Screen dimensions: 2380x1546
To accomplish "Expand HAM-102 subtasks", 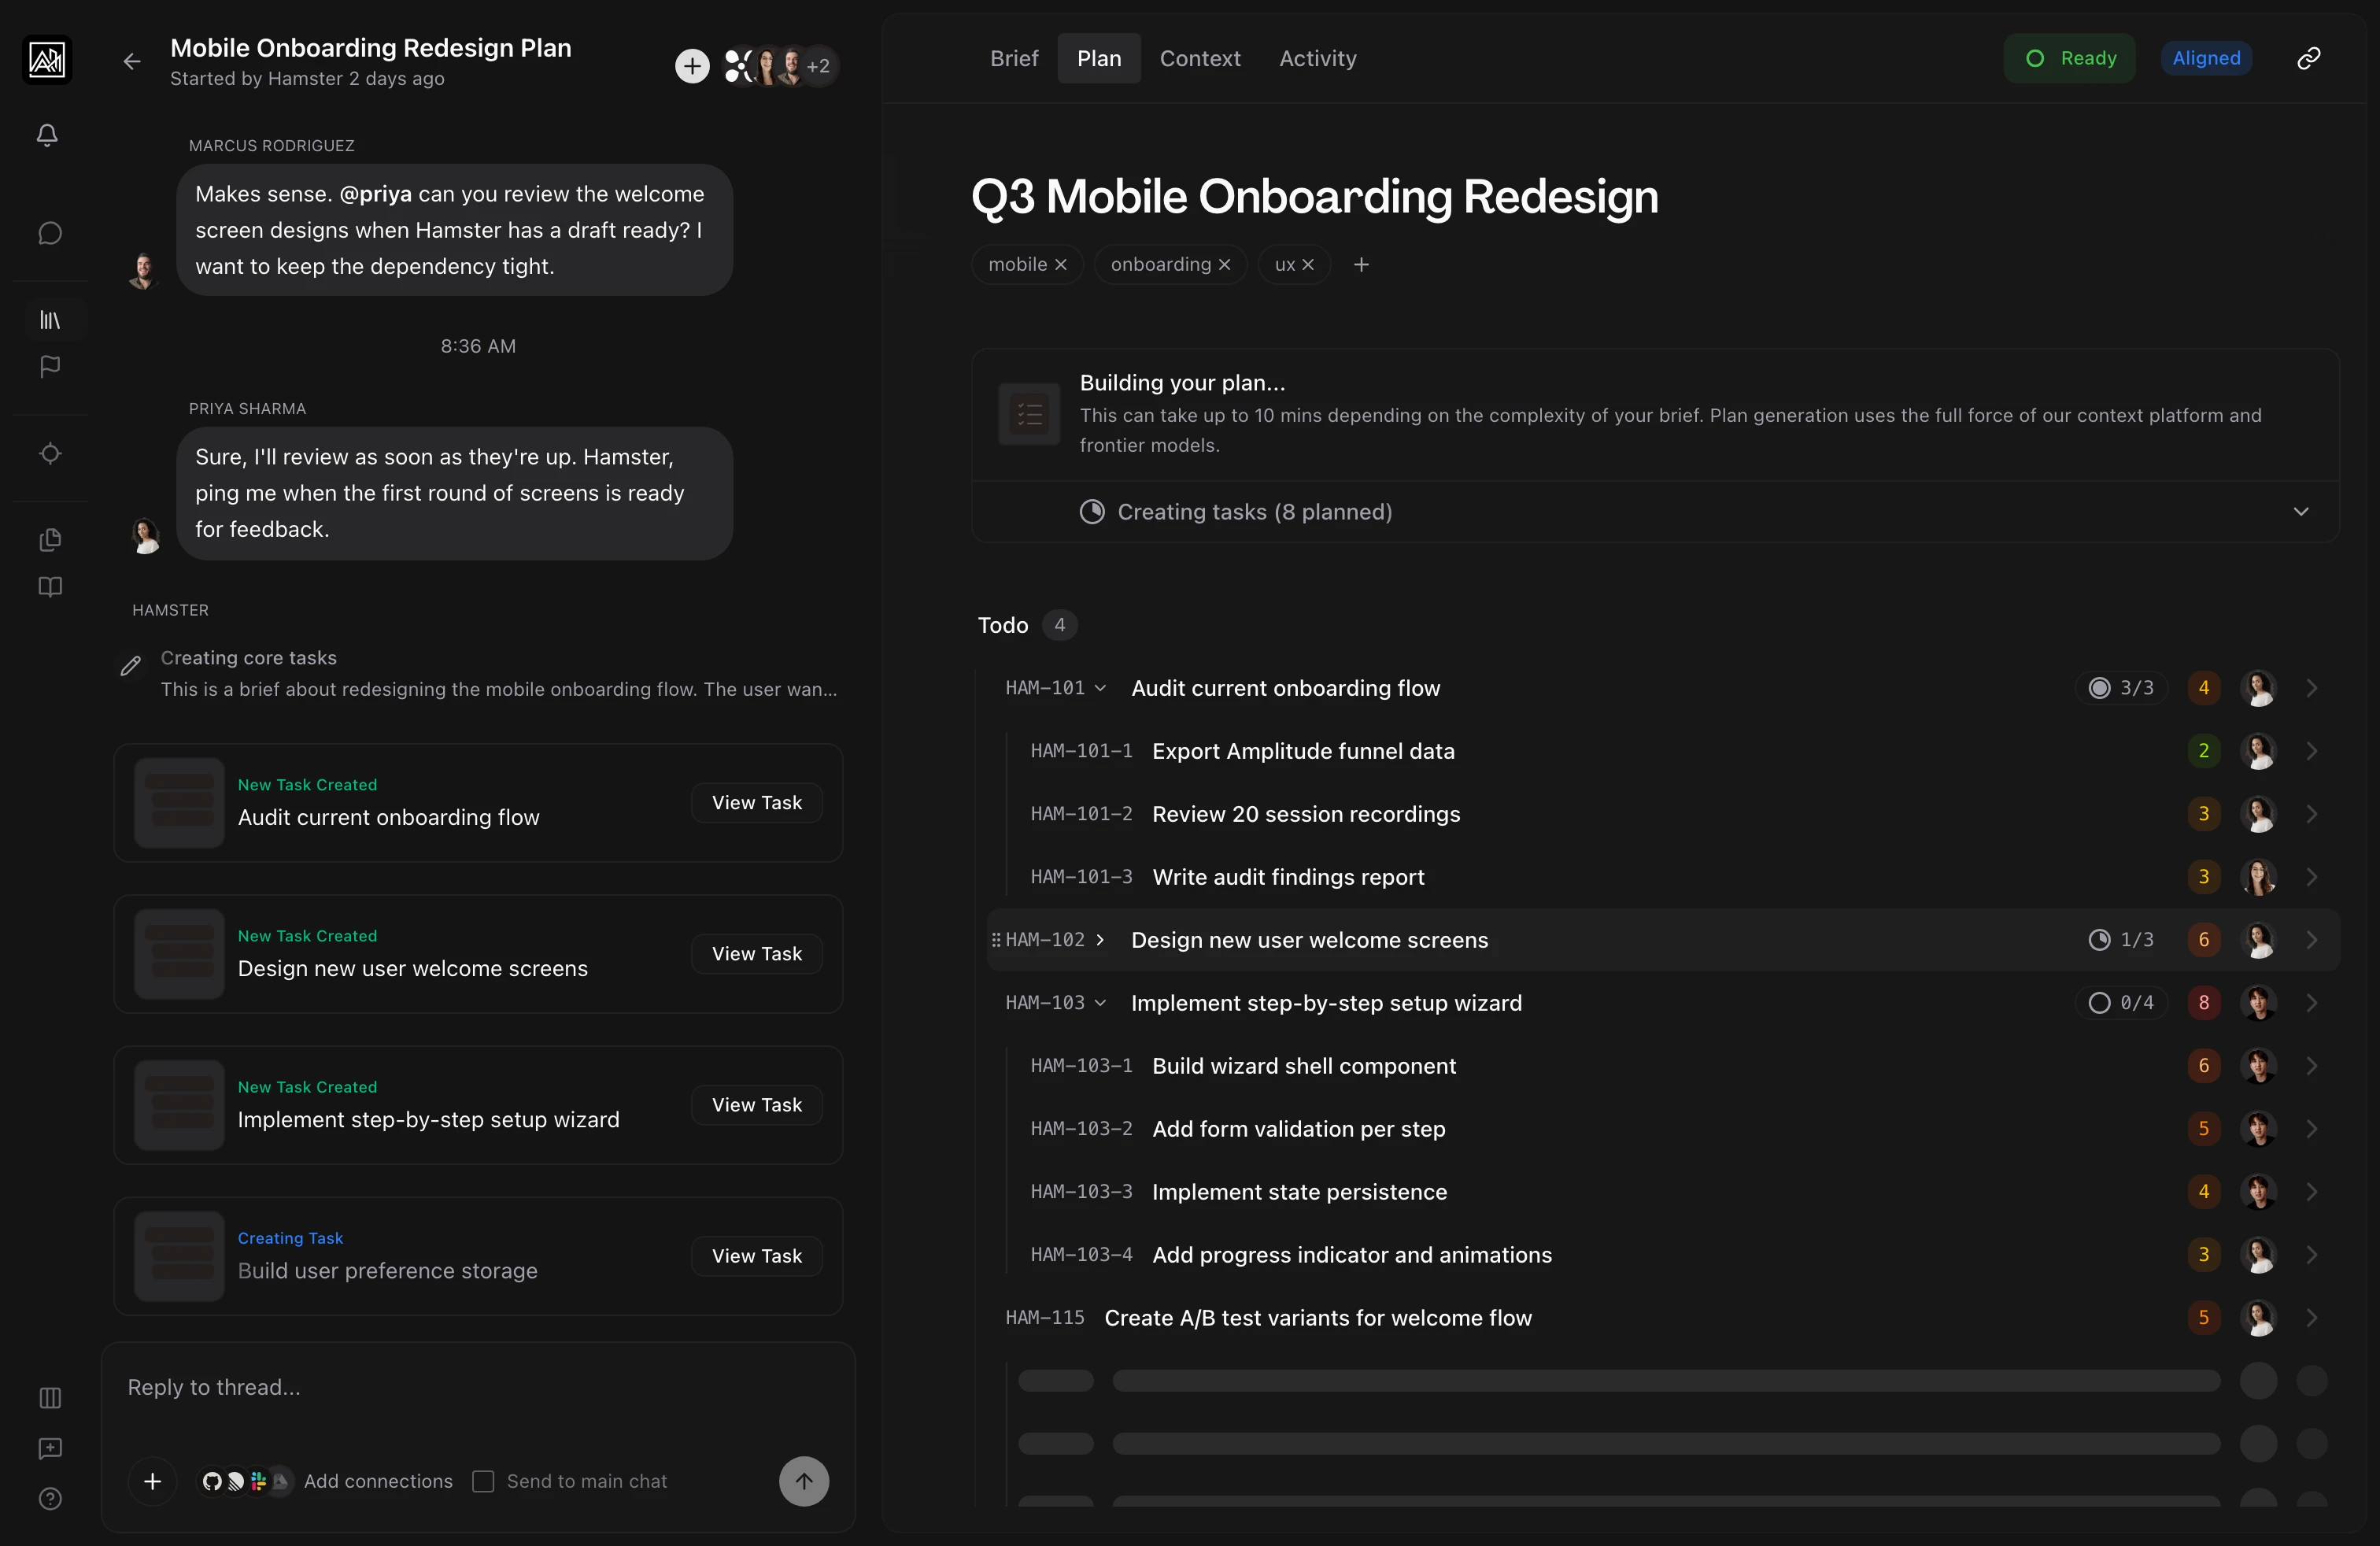I will pos(1100,940).
